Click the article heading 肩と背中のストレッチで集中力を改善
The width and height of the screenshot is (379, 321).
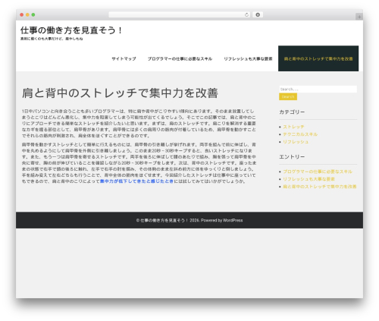120,93
